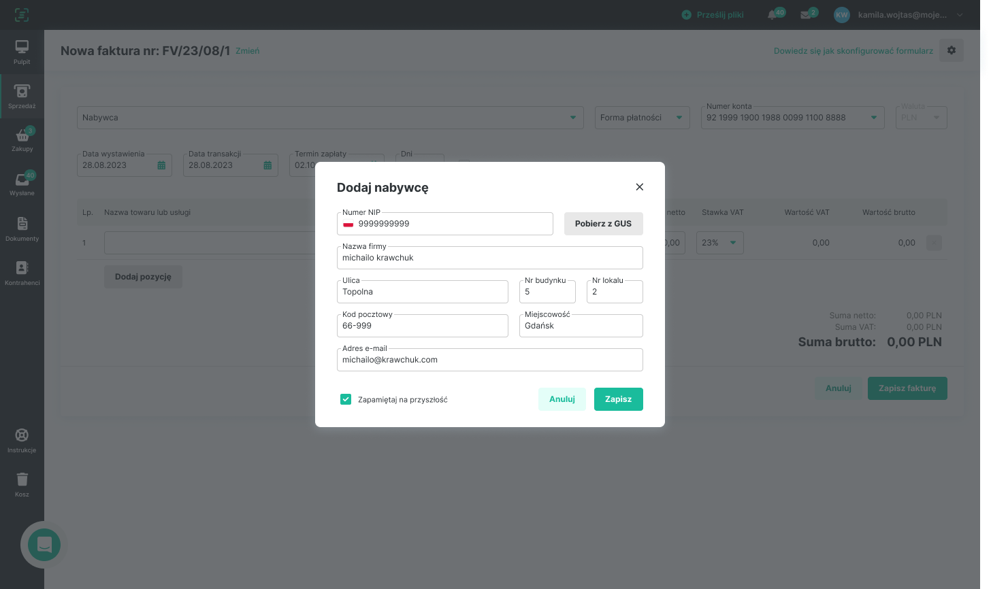The image size is (991, 589).
Task: Open the Kosz trash bin
Action: [22, 484]
